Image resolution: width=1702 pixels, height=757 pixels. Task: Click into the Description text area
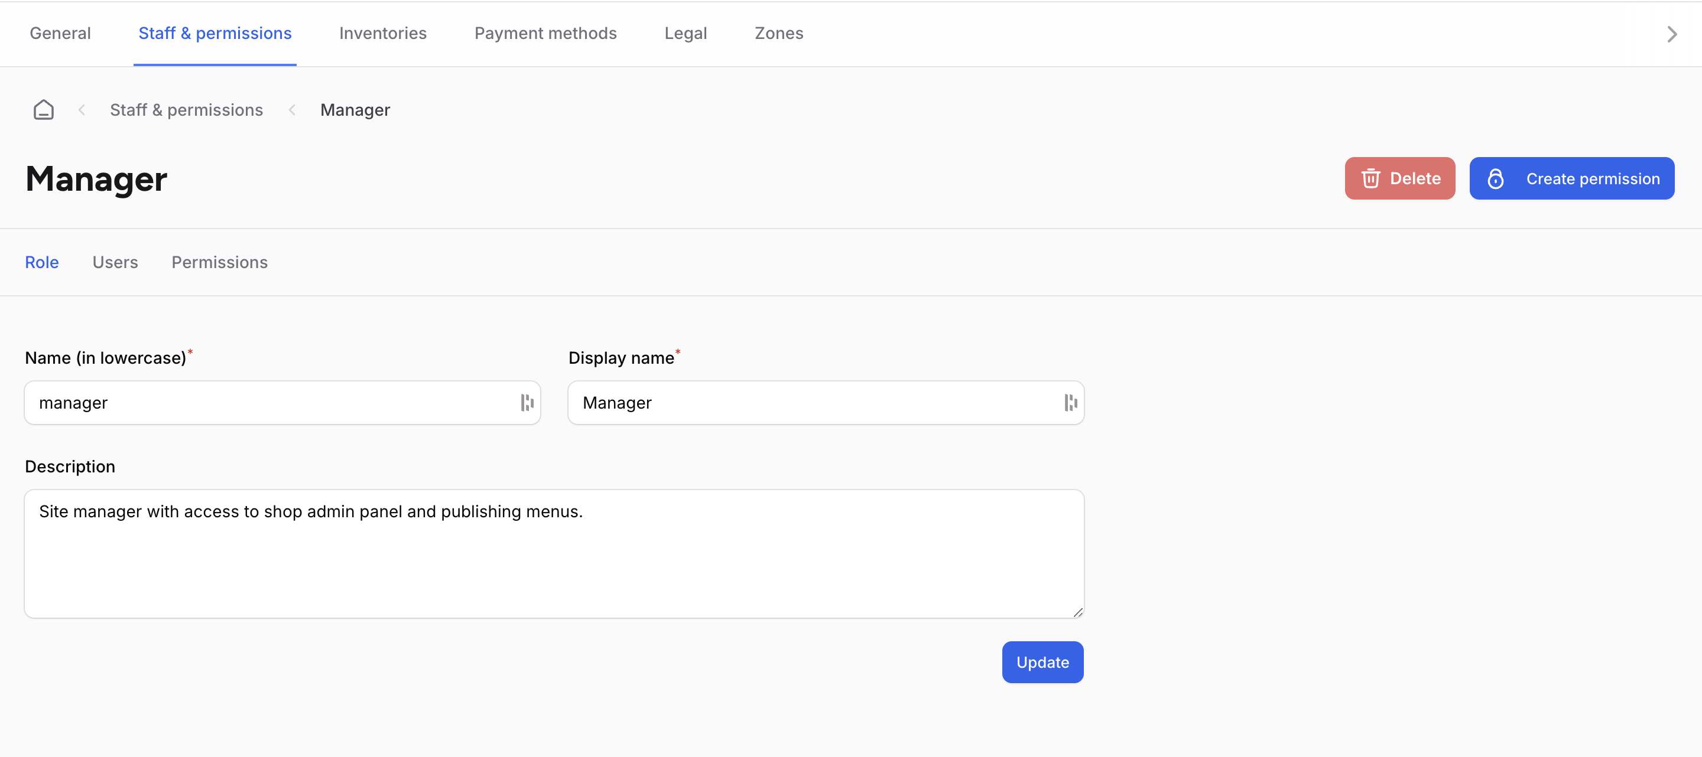(554, 553)
